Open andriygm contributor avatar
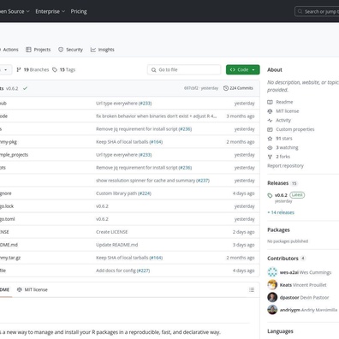This screenshot has height=339, width=339. [272, 310]
